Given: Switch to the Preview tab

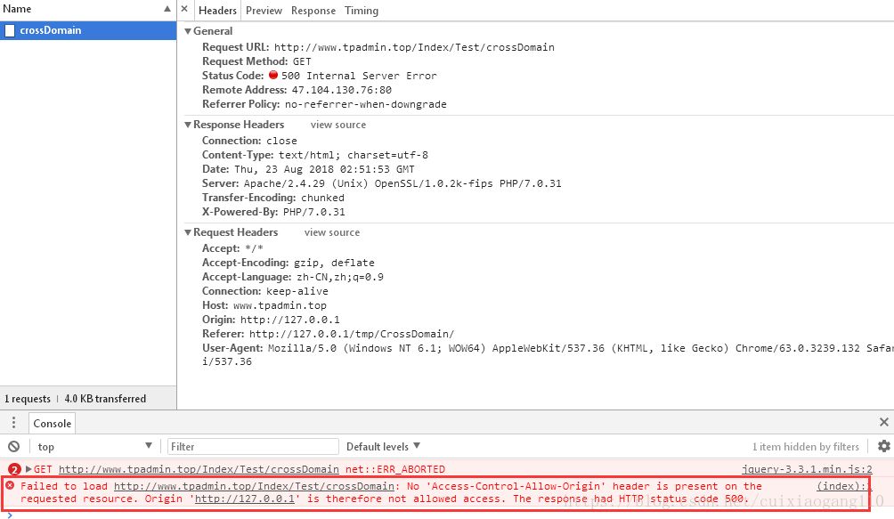Looking at the screenshot, I should click(x=264, y=11).
